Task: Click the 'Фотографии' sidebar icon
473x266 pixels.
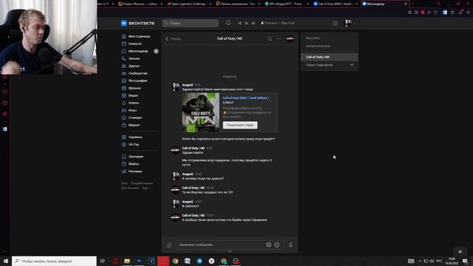Action: 123,81
